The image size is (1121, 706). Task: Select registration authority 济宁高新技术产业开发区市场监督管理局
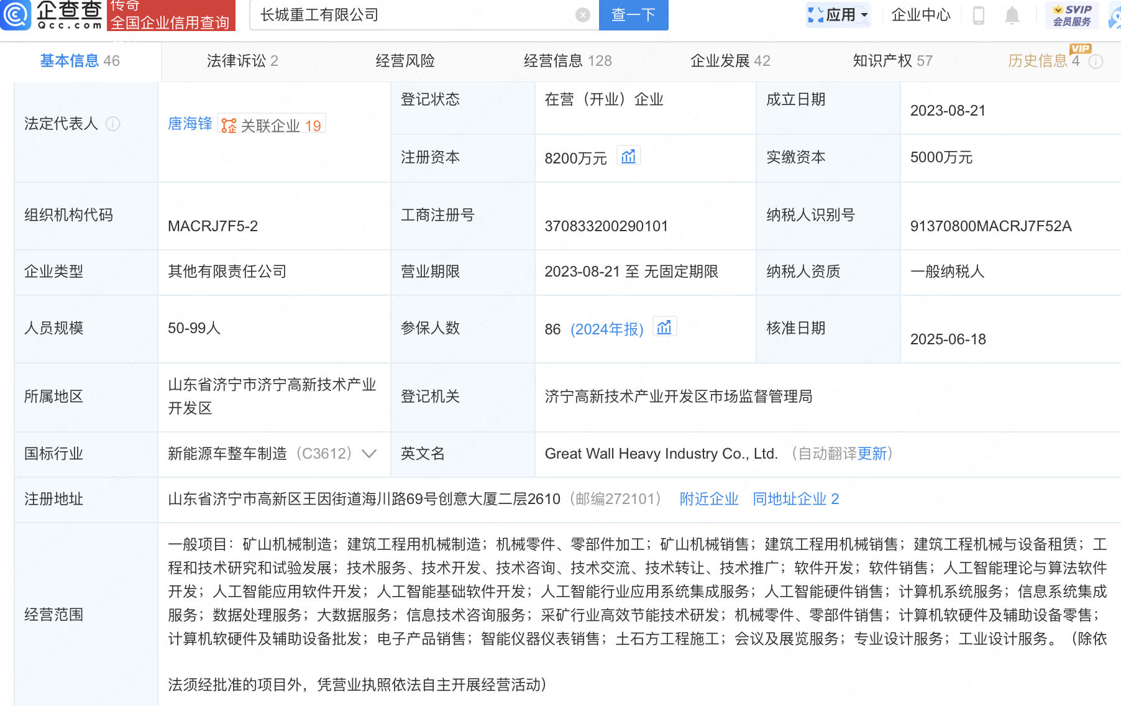tap(679, 397)
